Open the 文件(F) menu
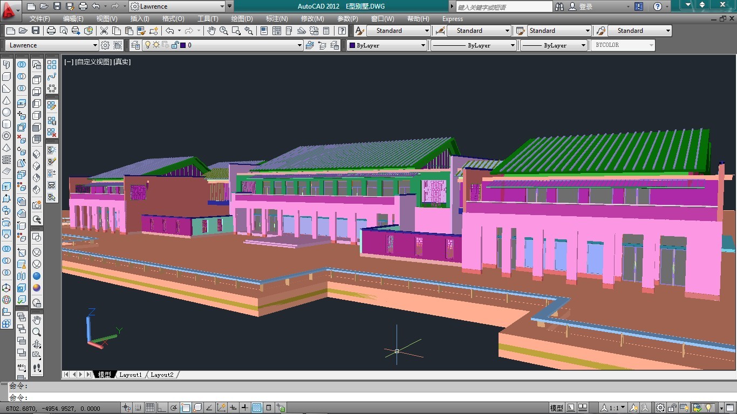Viewport: 737px width, 414px height. pyautogui.click(x=40, y=19)
